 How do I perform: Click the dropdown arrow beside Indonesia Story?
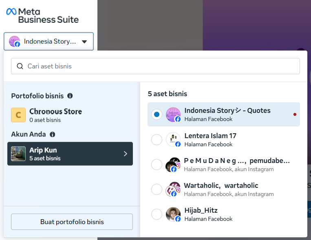coord(84,42)
